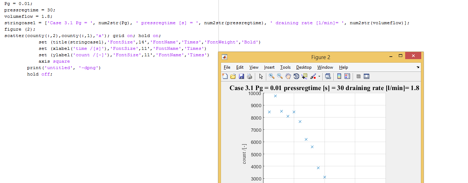The width and height of the screenshot is (468, 183).
Task: Dock the figure using the corner arrow
Action: 418,67
